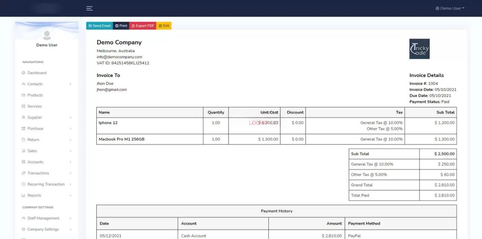Click the Company Settings sidebar icon
Viewport: 482px width, 239px height.
(24, 229)
